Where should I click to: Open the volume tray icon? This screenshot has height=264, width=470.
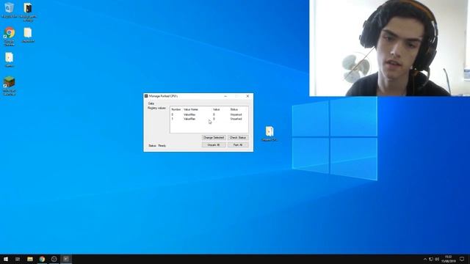(x=437, y=259)
